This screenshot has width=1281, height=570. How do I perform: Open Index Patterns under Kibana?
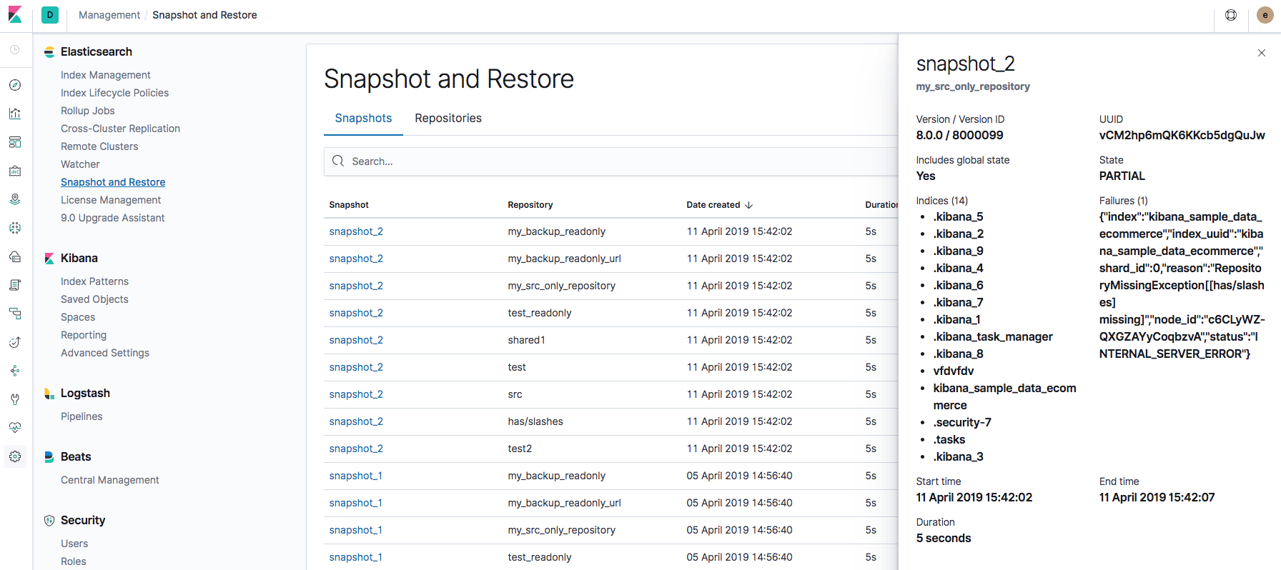[x=95, y=281]
